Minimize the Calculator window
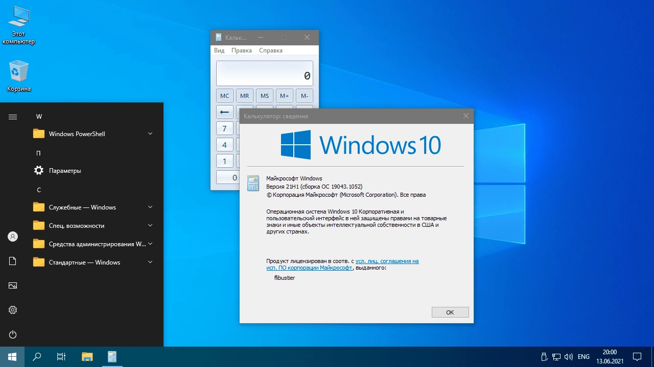 [261, 37]
